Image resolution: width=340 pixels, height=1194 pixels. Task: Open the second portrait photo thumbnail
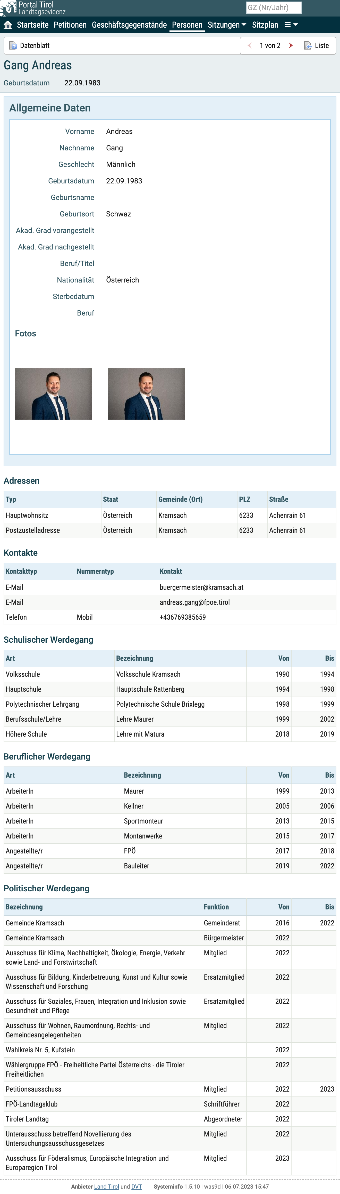pos(146,394)
